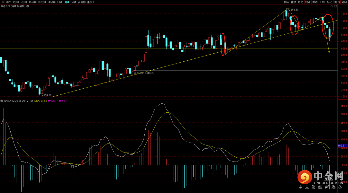Open the 历史 history button
Screen dimensions: 348x193
tap(301, 2)
